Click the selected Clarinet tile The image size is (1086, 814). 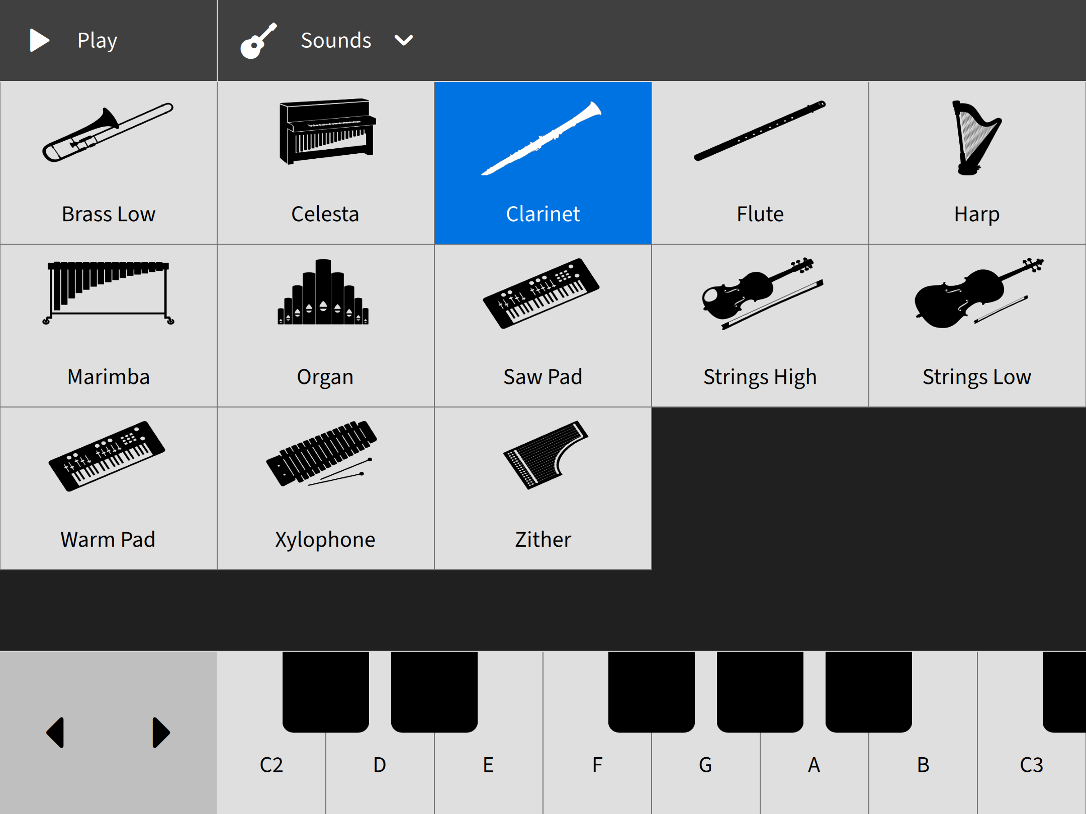coord(542,163)
